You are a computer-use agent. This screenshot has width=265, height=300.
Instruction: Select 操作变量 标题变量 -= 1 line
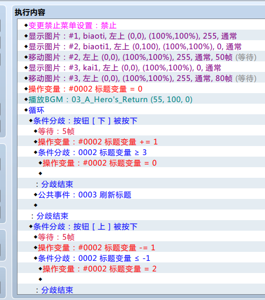(141, 248)
